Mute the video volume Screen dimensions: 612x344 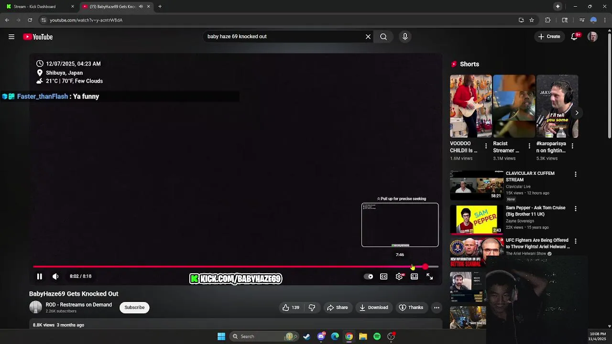55,276
